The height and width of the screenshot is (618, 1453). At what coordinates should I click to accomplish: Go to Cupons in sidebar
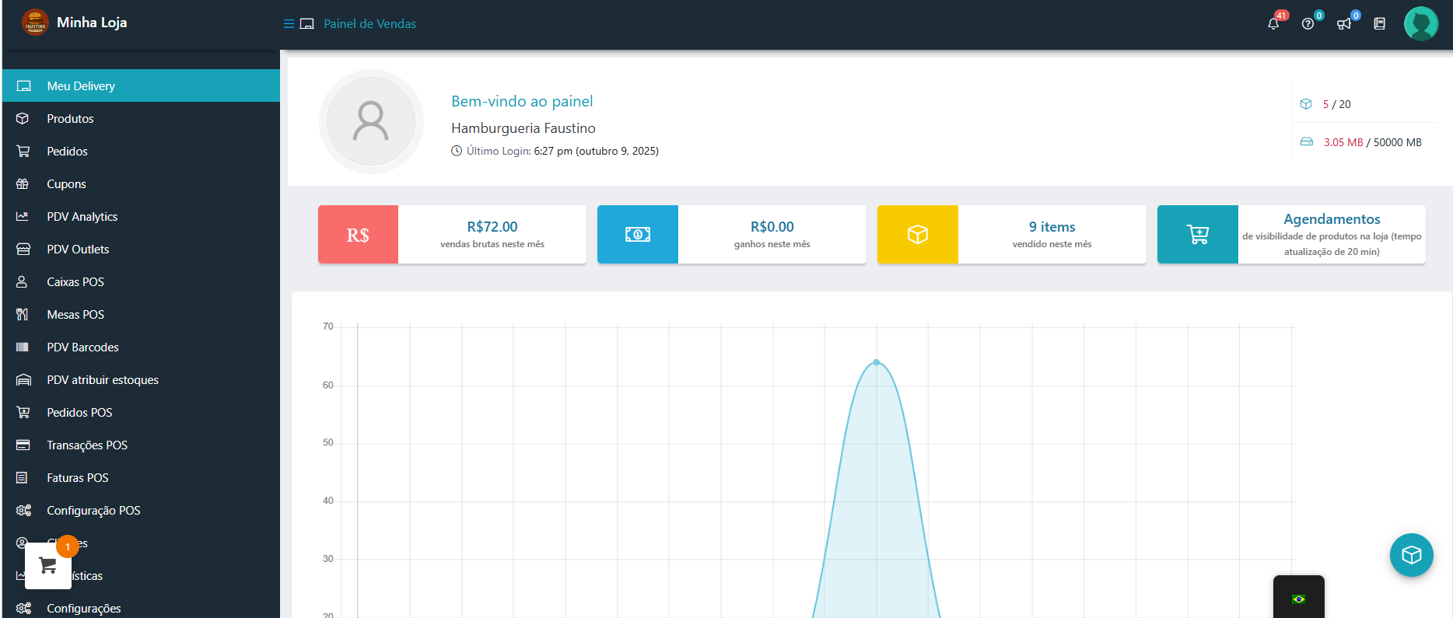tap(66, 184)
